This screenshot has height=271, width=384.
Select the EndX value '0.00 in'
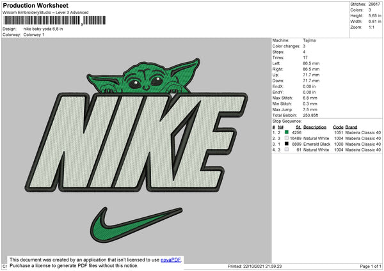pos(309,86)
